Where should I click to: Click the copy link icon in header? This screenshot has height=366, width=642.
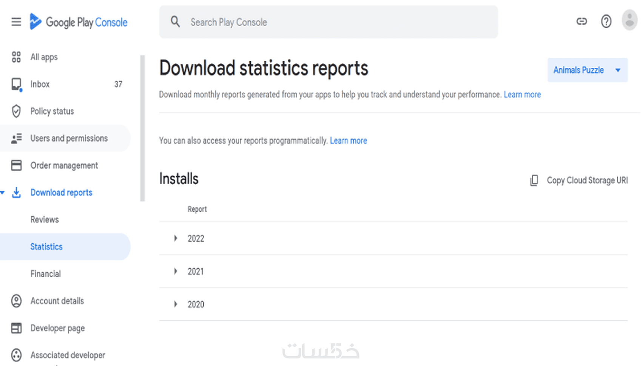[x=582, y=22]
